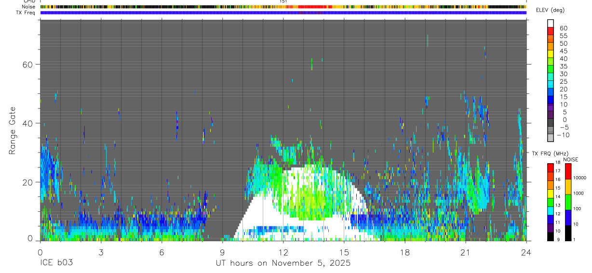Click the '−10' value on ELEV colorbar
The image size is (592, 273).
564,135
